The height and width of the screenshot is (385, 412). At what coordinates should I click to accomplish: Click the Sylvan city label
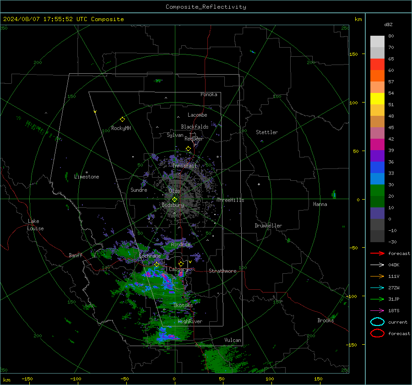175,135
